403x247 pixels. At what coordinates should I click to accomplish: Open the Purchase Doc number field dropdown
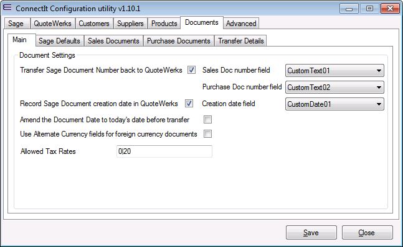(334, 88)
